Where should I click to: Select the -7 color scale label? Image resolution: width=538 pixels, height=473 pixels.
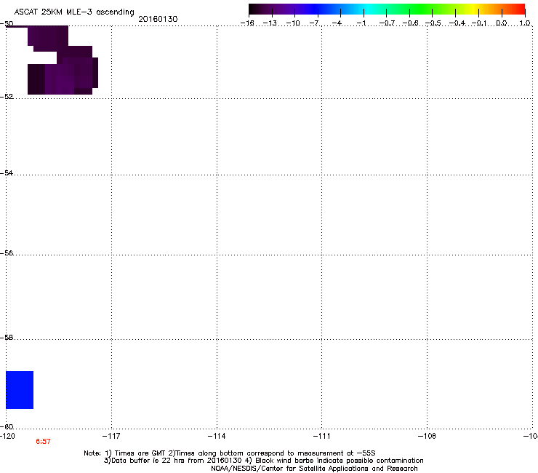(315, 23)
